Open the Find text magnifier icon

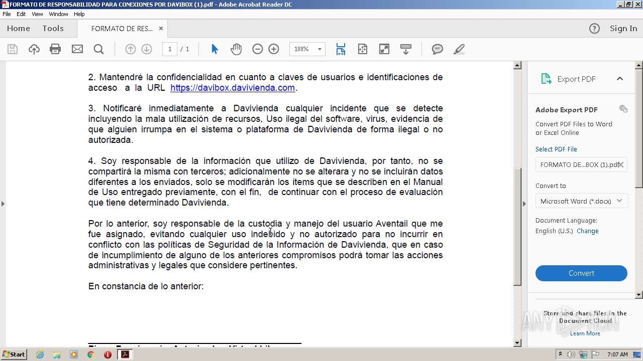(99, 49)
